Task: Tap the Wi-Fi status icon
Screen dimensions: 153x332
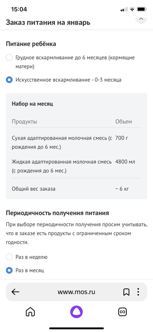Action: (x=132, y=9)
